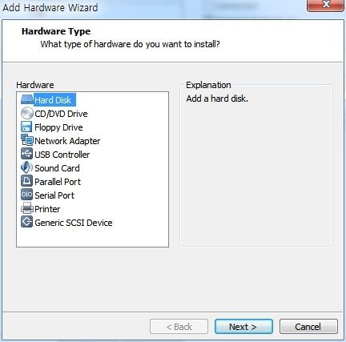Screen dimensions: 346x342
Task: Close the wizard with the red X
Action: 326,5
